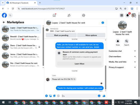140x105 pixels.
Task: Click the install app icon in address bar
Action: 116,9
